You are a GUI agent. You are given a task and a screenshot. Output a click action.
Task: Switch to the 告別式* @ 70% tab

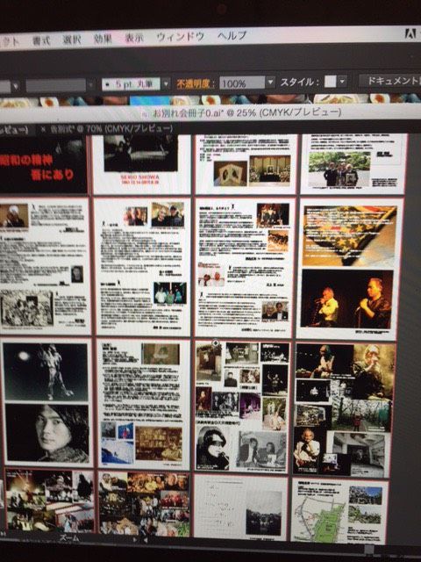111,129
